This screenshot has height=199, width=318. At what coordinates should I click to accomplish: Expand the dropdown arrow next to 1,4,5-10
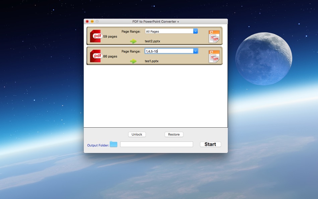(195, 51)
